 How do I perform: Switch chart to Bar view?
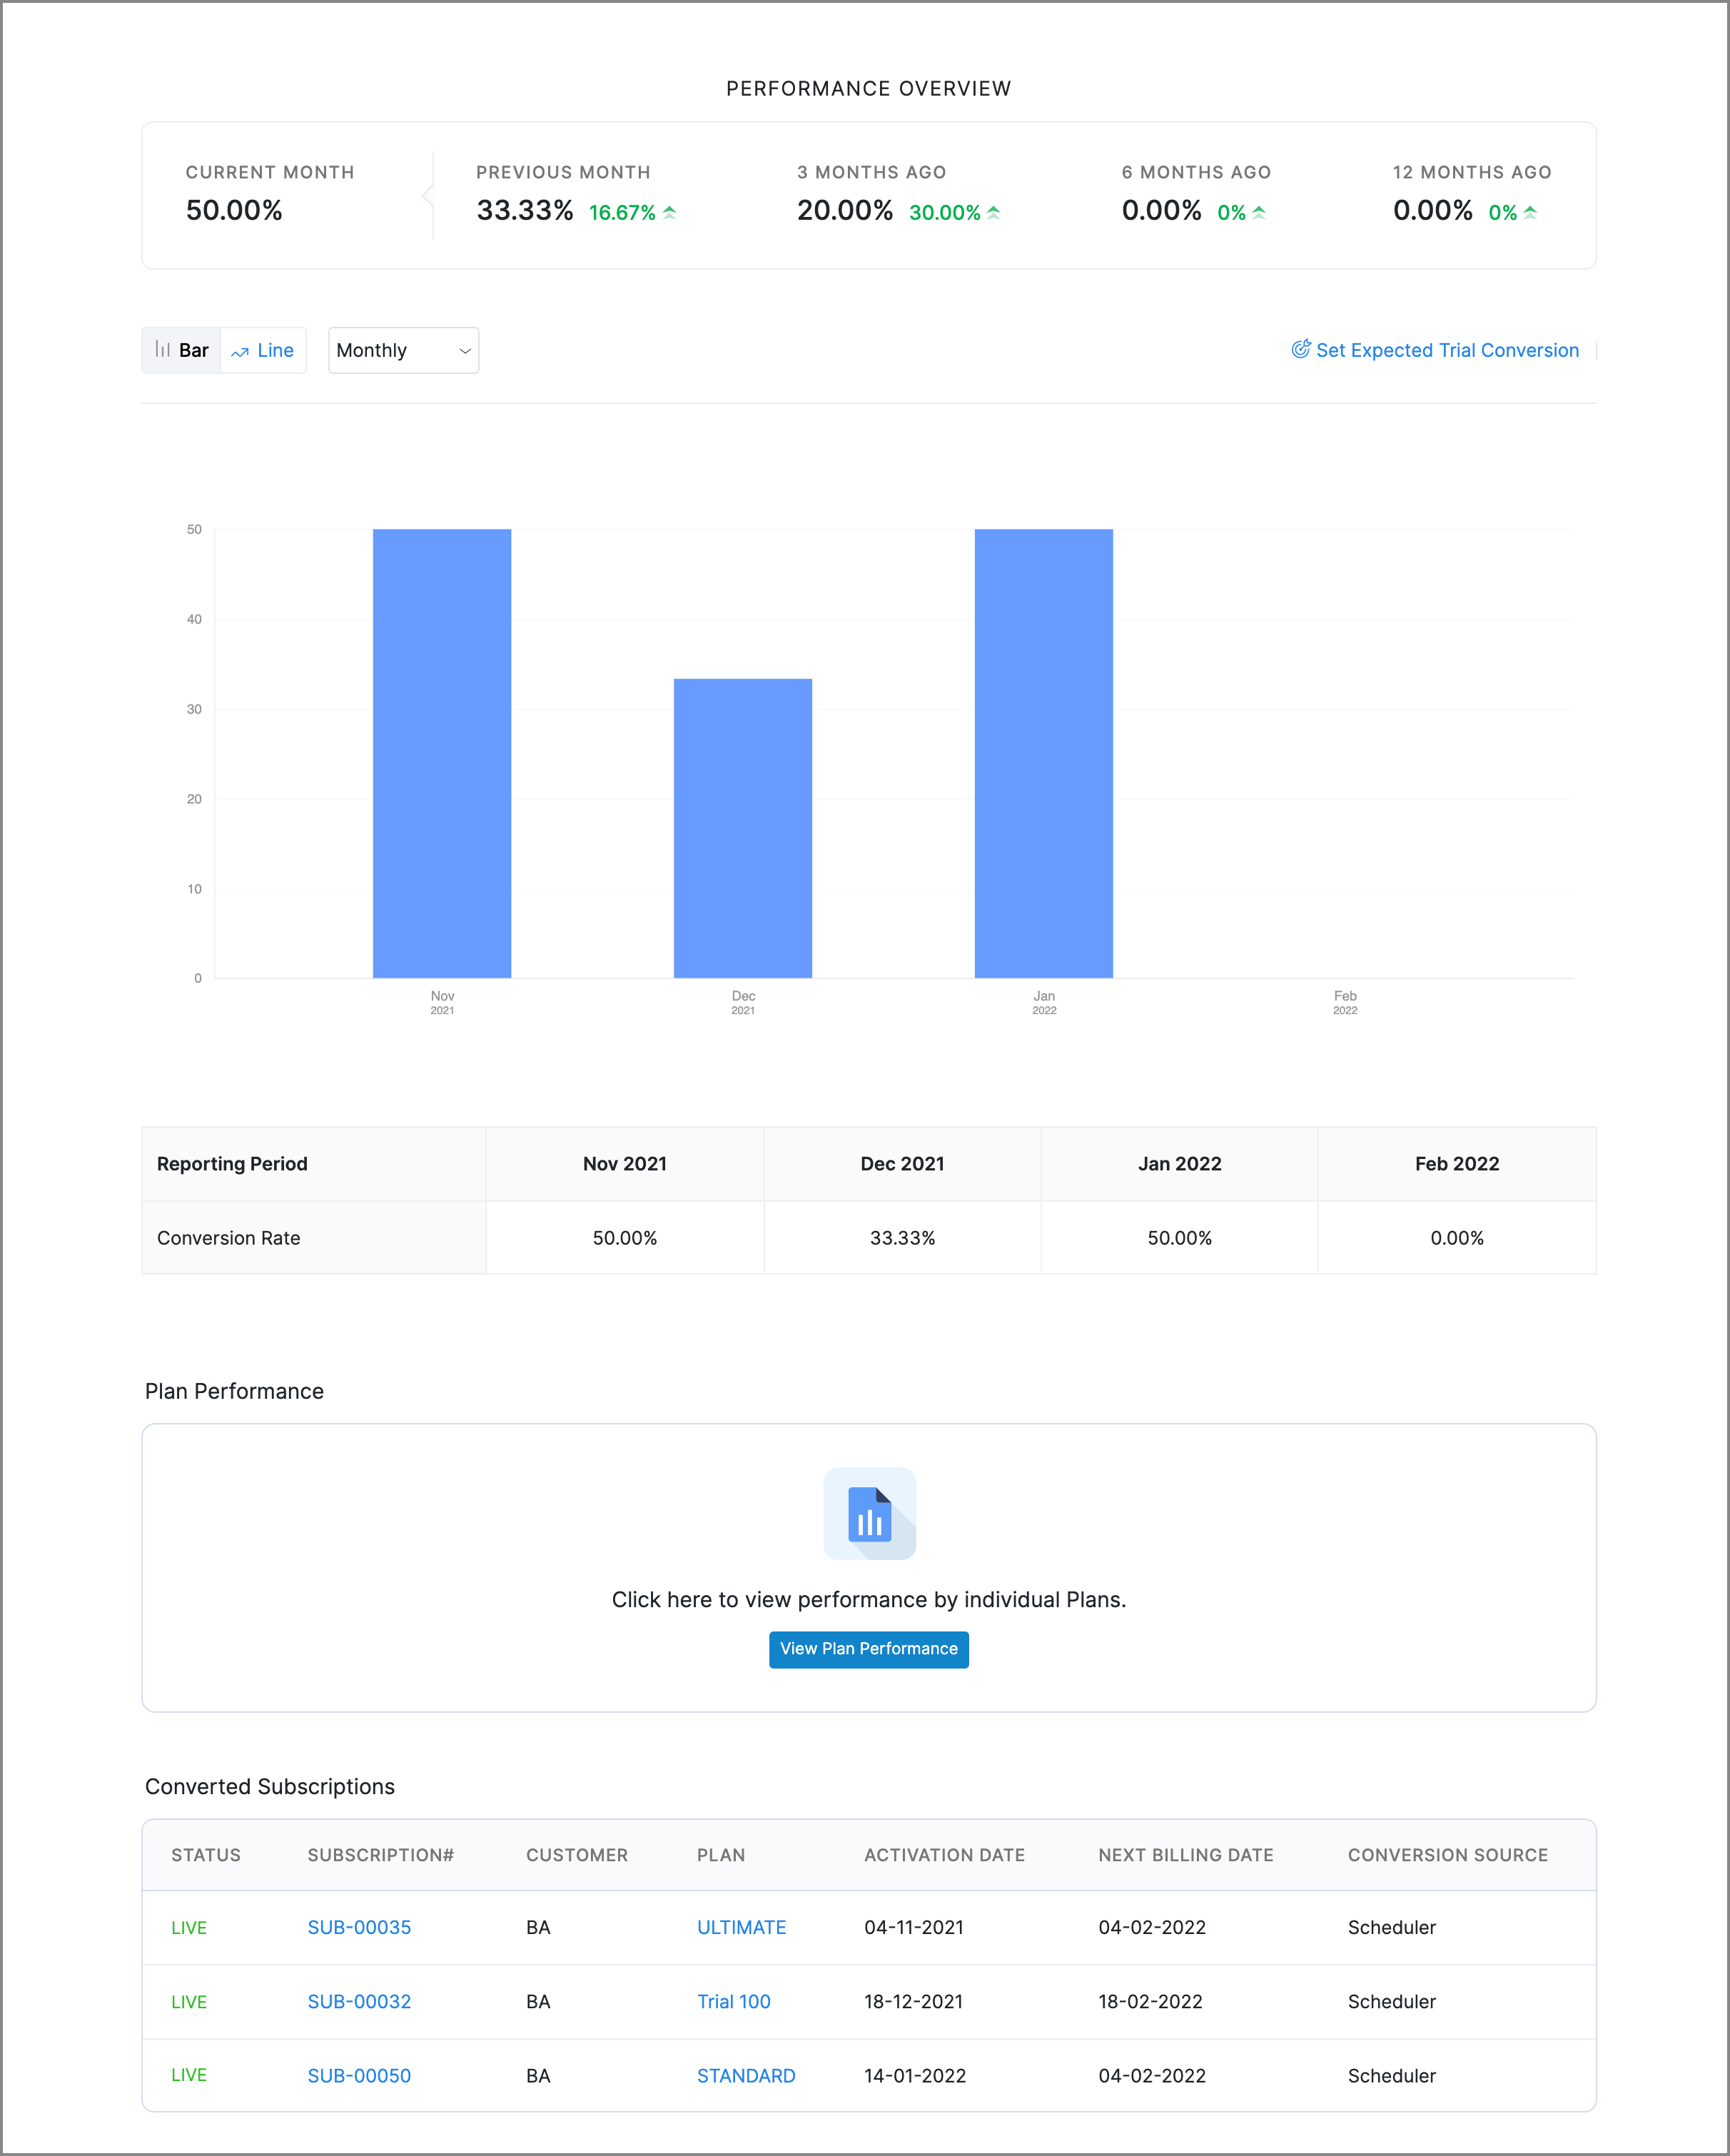[181, 350]
